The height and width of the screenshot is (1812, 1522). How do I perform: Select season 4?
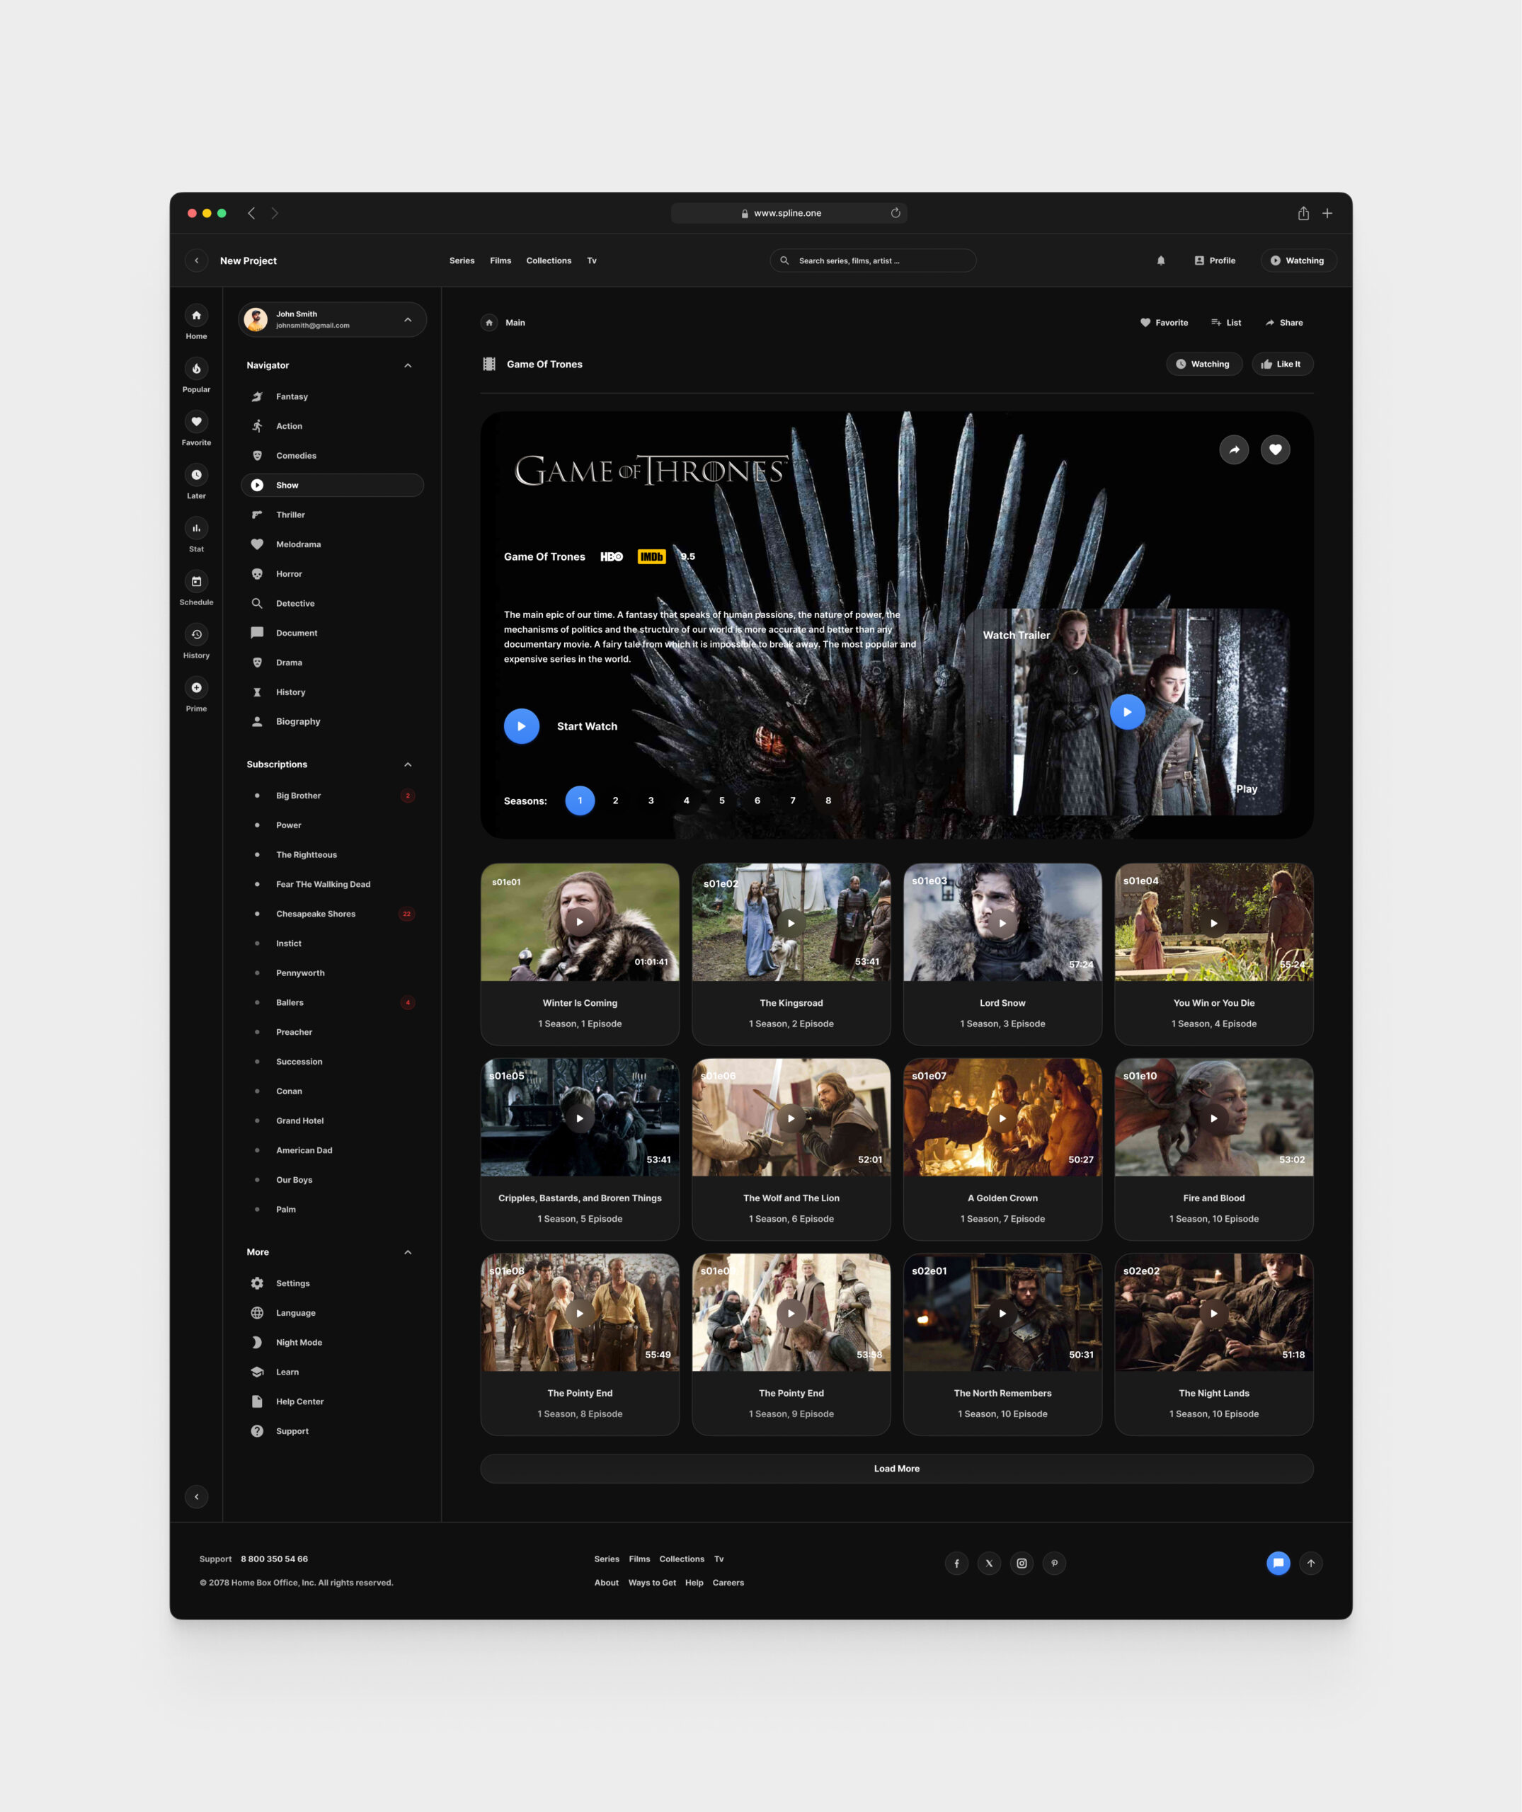point(686,800)
